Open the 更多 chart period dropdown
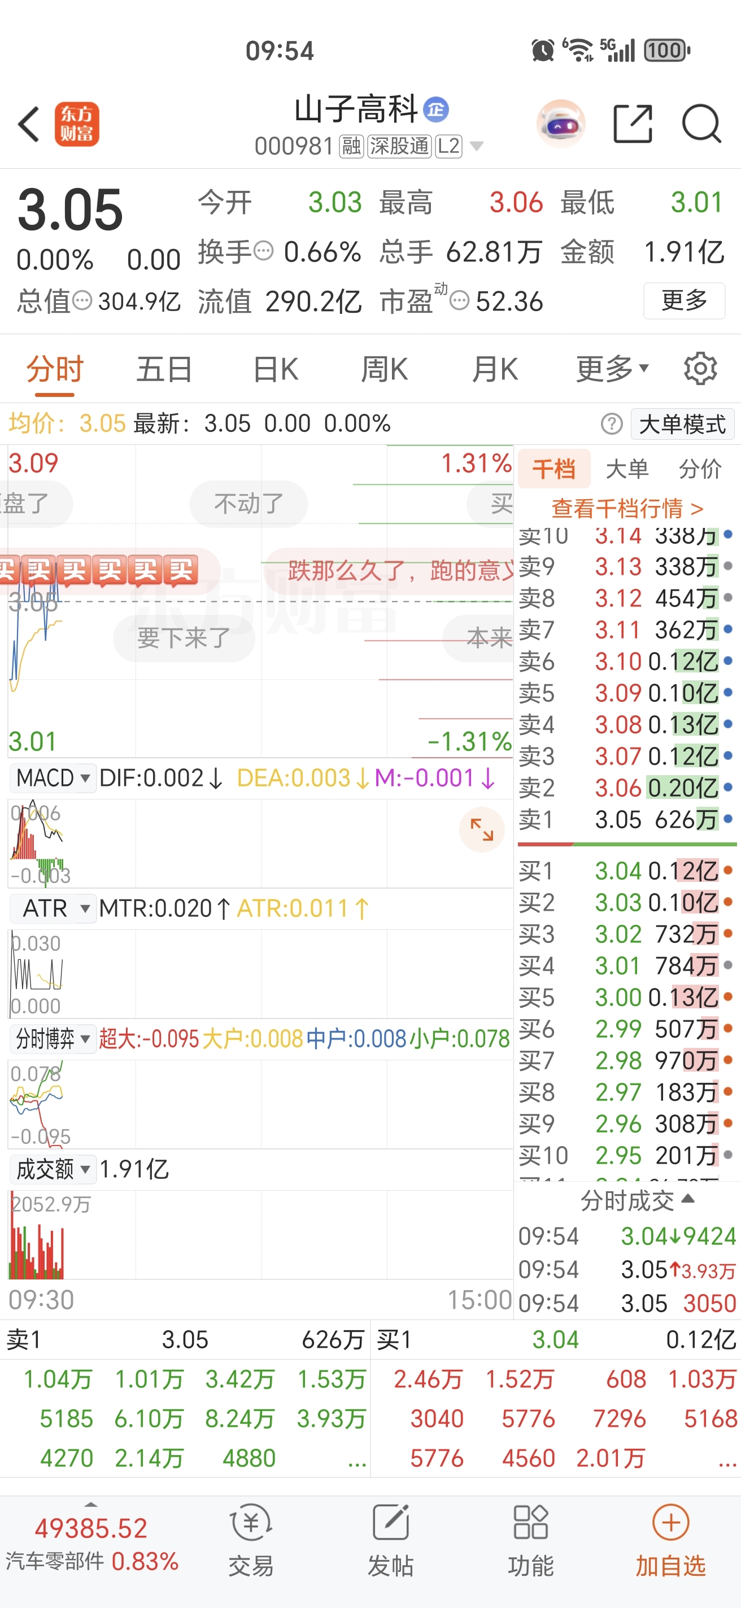Viewport: 741px width, 1608px height. pos(612,369)
